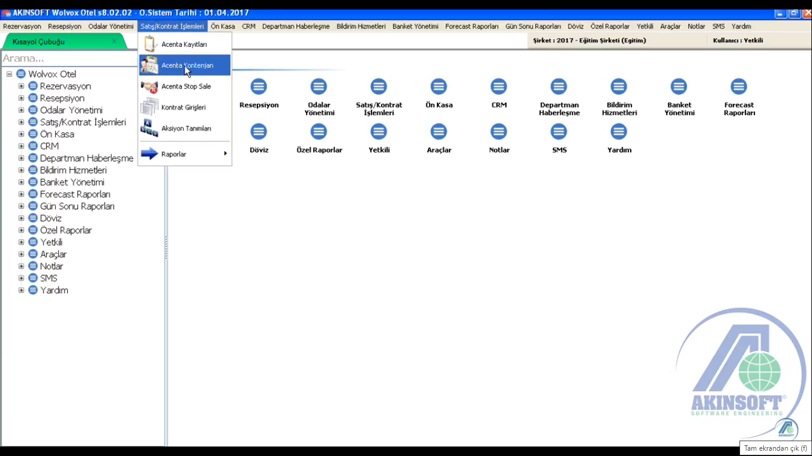
Task: Open the SMS menu in the menu bar
Action: pos(718,26)
